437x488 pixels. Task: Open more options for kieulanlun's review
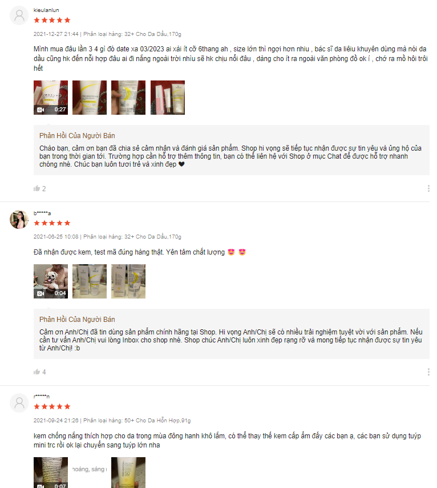pos(428,188)
